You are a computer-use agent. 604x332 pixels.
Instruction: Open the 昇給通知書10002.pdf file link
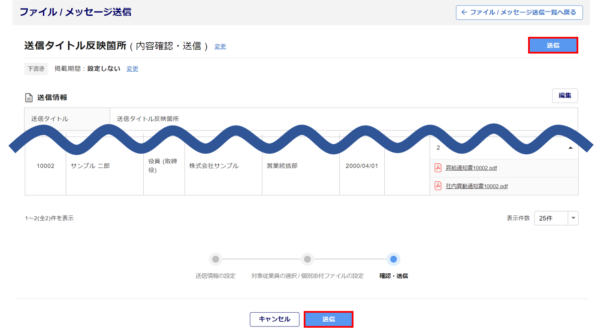coord(471,168)
